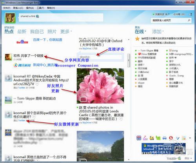Show more app icons with the arrow
The height and width of the screenshot is (163, 196).
coord(190,138)
